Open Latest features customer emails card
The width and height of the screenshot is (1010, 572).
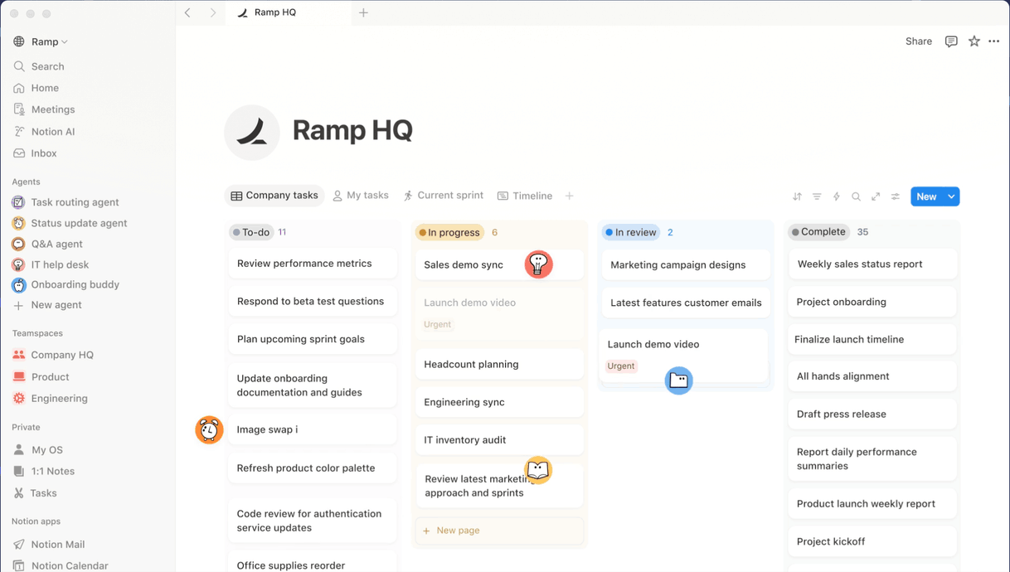(x=686, y=303)
